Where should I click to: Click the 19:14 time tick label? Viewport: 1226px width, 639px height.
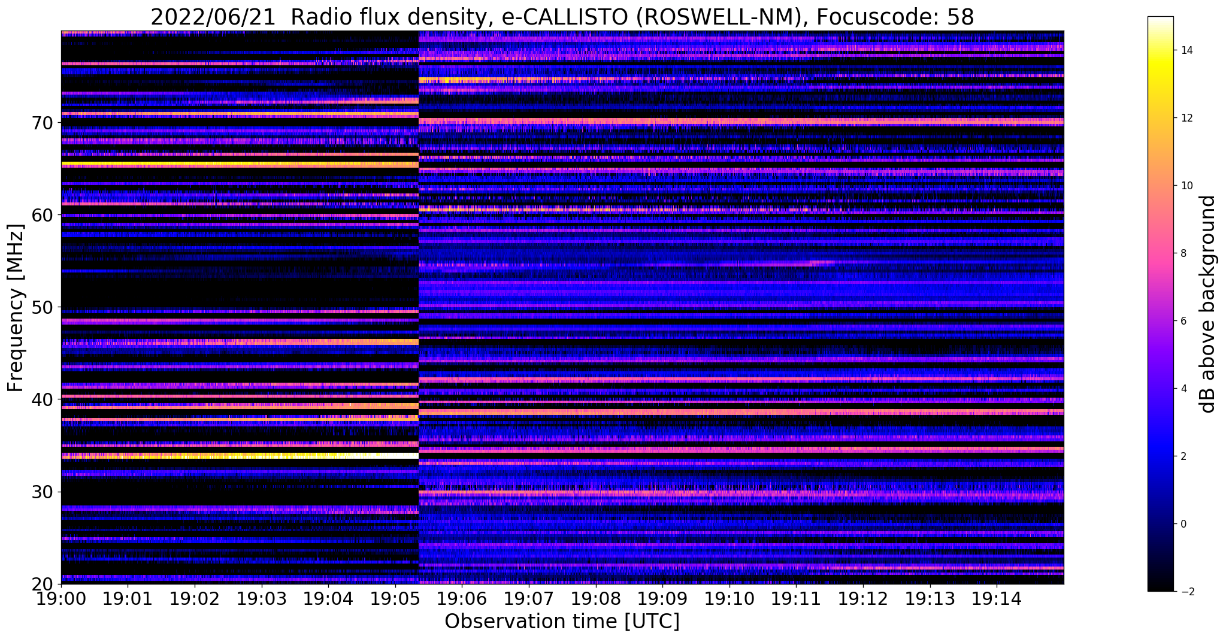pos(997,599)
